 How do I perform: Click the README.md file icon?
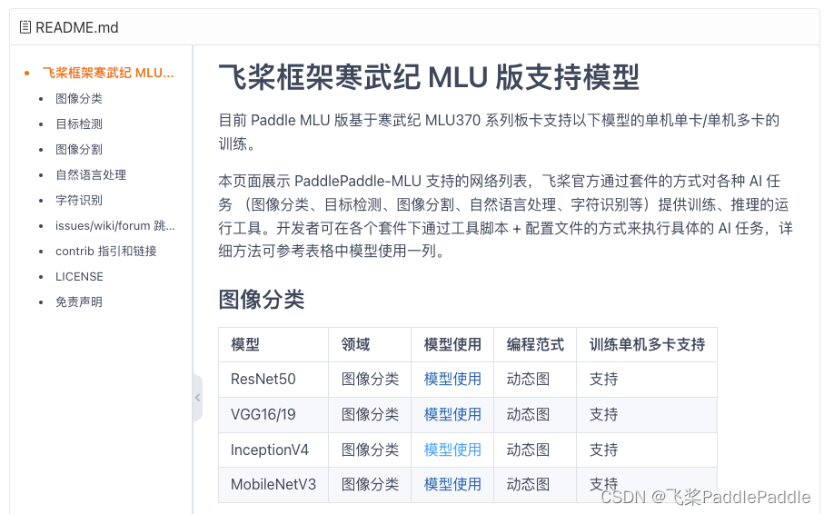click(x=25, y=27)
